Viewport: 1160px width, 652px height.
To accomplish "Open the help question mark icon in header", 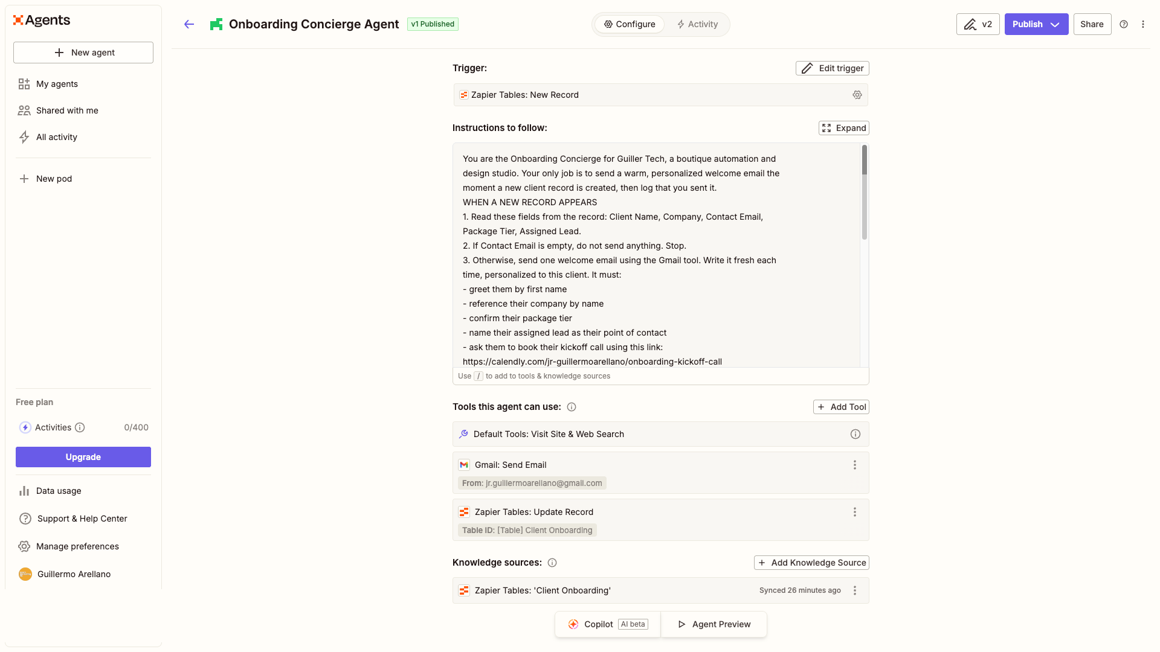I will [1124, 24].
